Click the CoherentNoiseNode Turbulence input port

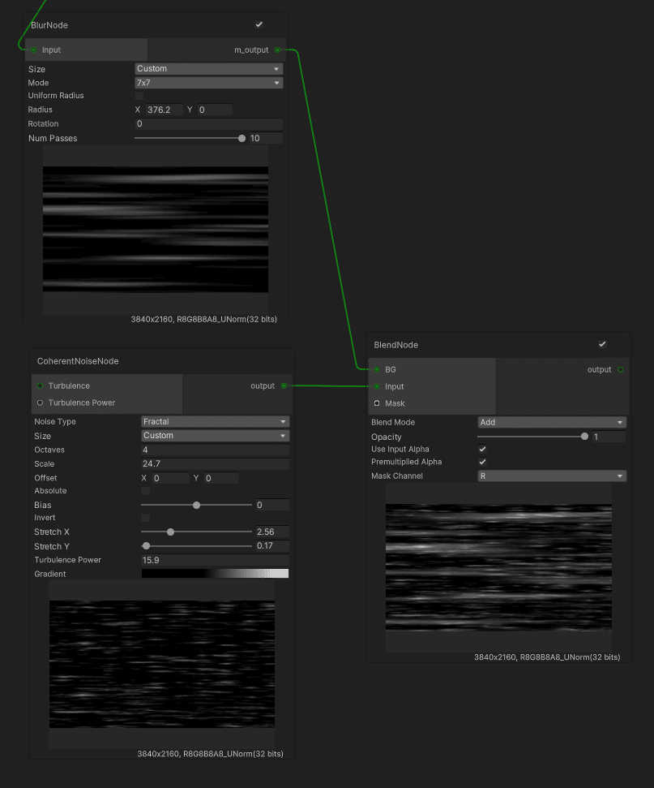(x=41, y=386)
